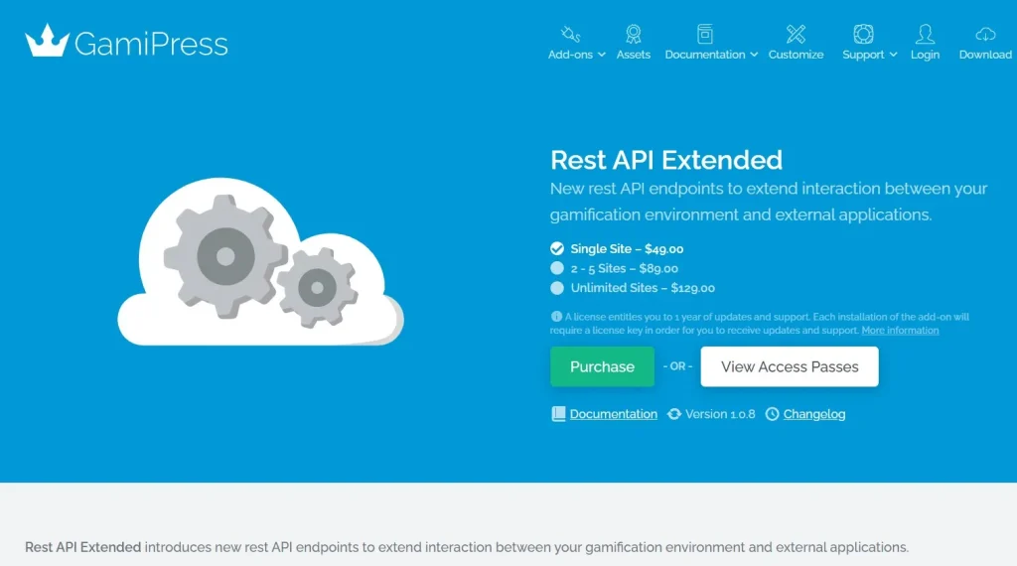Expand the Support dropdown chevron

tap(893, 55)
